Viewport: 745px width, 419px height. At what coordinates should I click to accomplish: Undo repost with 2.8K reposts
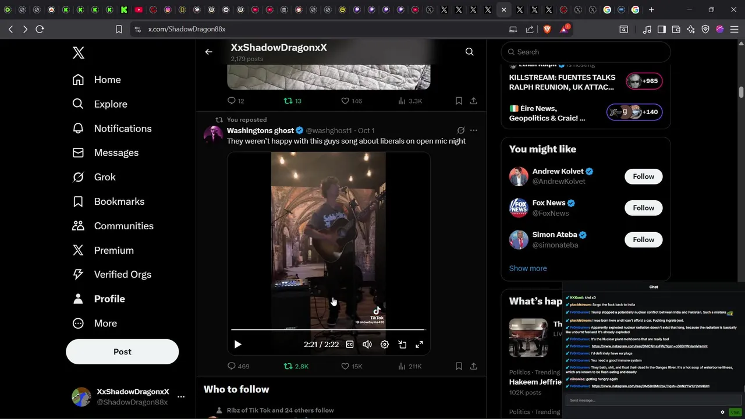click(x=296, y=366)
